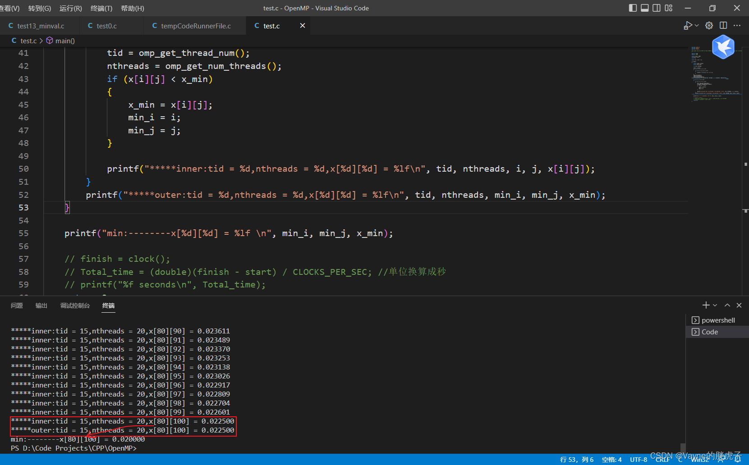Screen dimensions: 749x465
Task: Open the 转到(G) menu
Action: [x=40, y=8]
